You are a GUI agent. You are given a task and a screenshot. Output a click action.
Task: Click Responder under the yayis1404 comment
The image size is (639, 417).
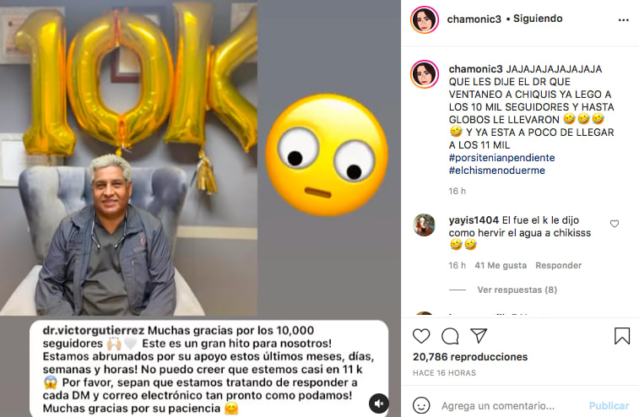coord(558,265)
